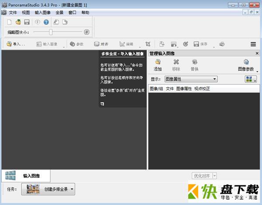The height and width of the screenshot is (205, 262).
Task: Click 替换 replace icon
Action: coord(194,65)
